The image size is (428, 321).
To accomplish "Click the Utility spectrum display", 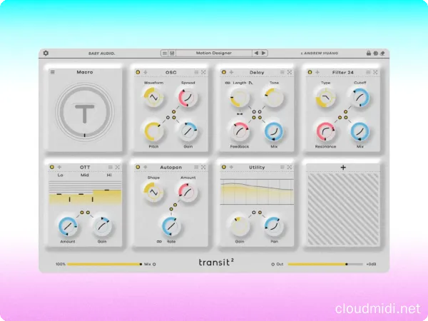I will tap(257, 192).
